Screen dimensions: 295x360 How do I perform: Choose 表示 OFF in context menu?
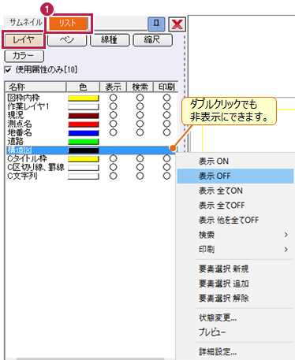click(x=235, y=176)
